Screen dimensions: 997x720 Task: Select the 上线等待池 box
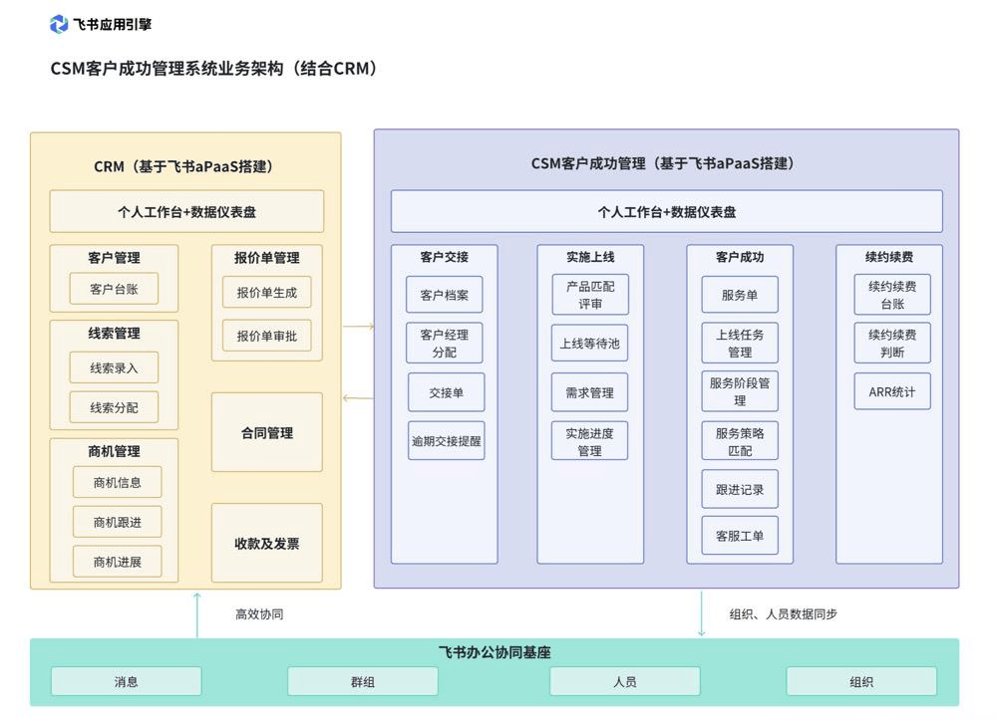pyautogui.click(x=589, y=343)
